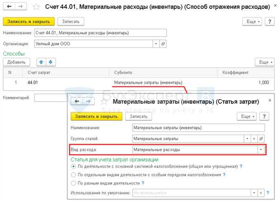Show hint for Использование по умолчанию
This screenshot has width=279, height=201.
tap(268, 193)
